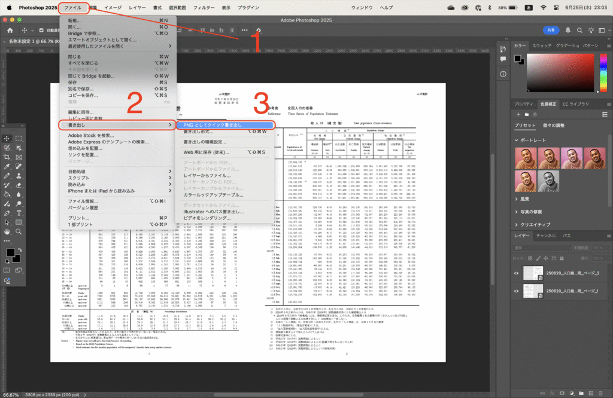The width and height of the screenshot is (613, 398).
Task: Choose レイヤーからファイル export option
Action: coord(225,176)
